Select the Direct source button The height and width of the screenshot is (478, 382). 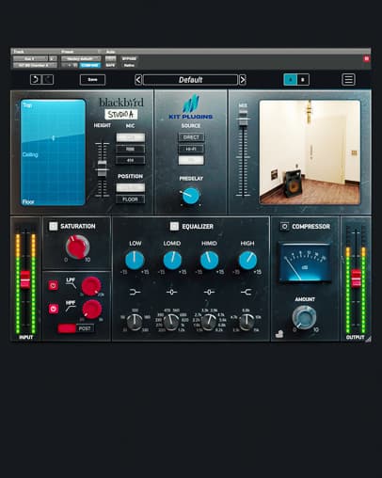click(191, 137)
